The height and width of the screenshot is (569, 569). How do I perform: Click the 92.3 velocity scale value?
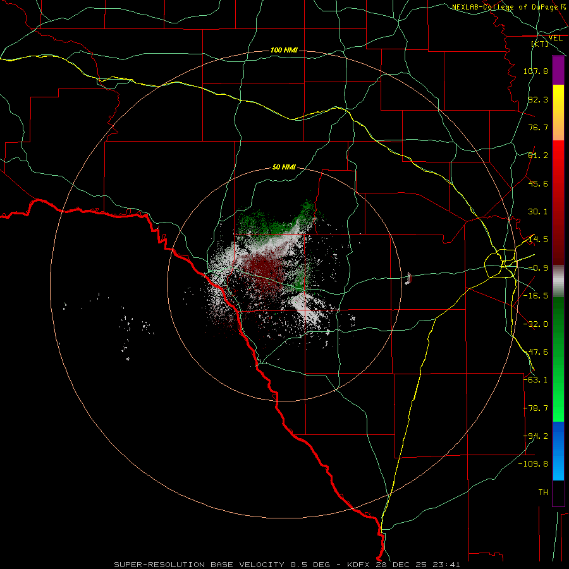pyautogui.click(x=538, y=99)
